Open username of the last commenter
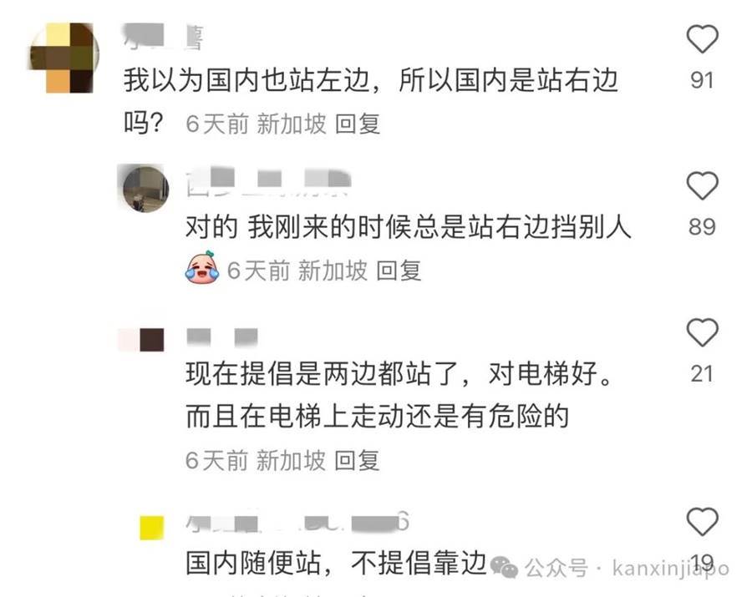 tap(297, 522)
